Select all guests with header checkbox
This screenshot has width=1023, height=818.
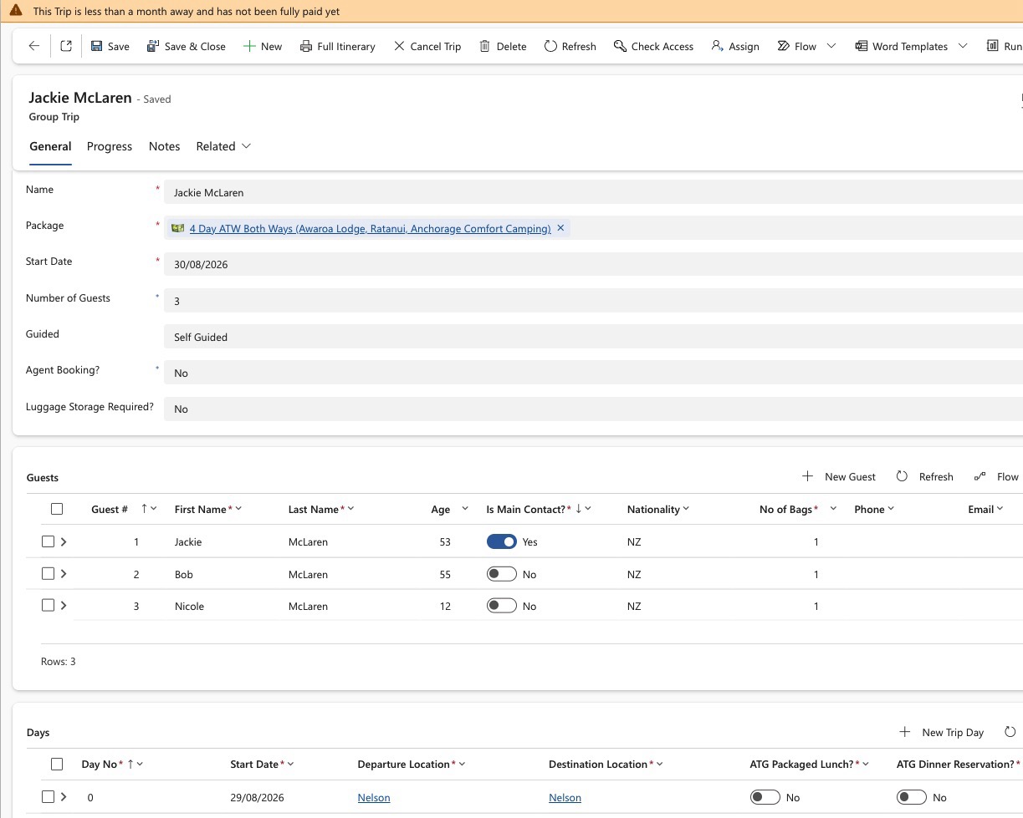57,509
